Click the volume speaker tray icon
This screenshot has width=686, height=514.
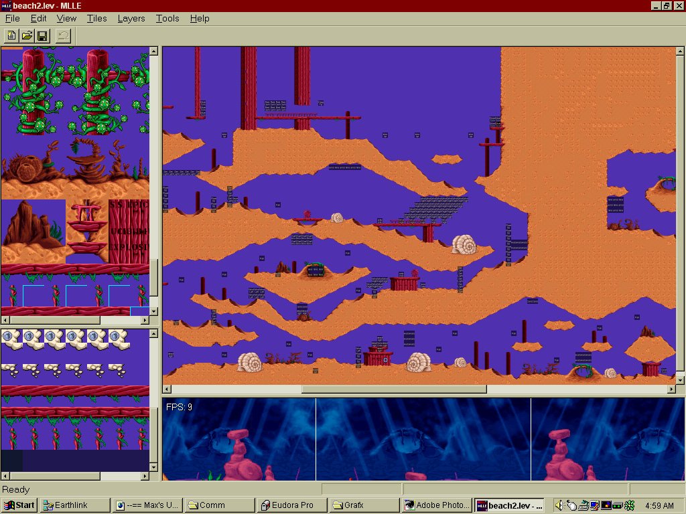(x=559, y=506)
